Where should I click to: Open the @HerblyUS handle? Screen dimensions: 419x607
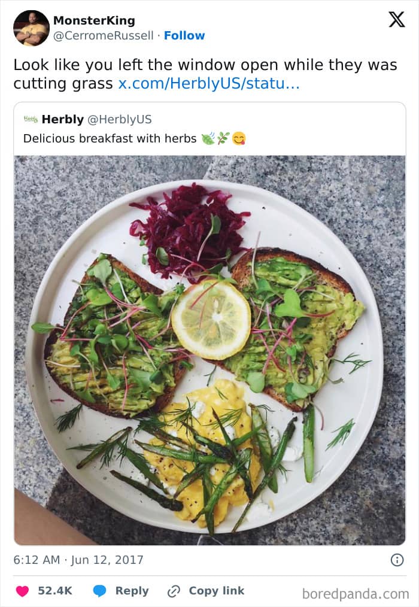120,119
